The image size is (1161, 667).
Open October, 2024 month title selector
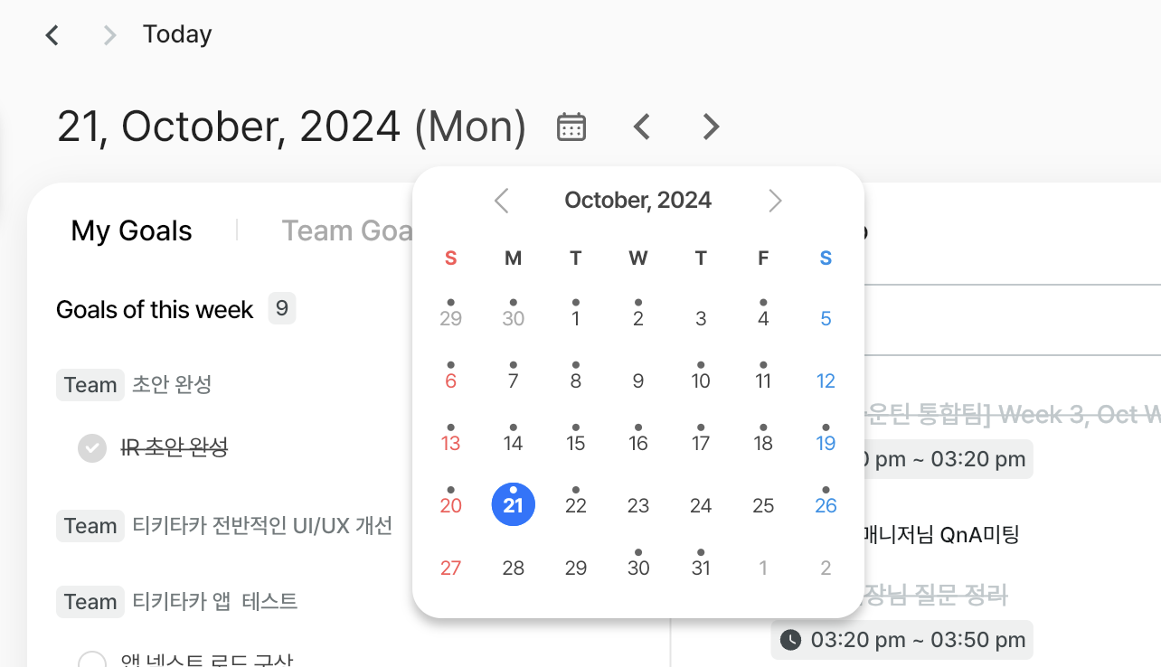(x=638, y=201)
